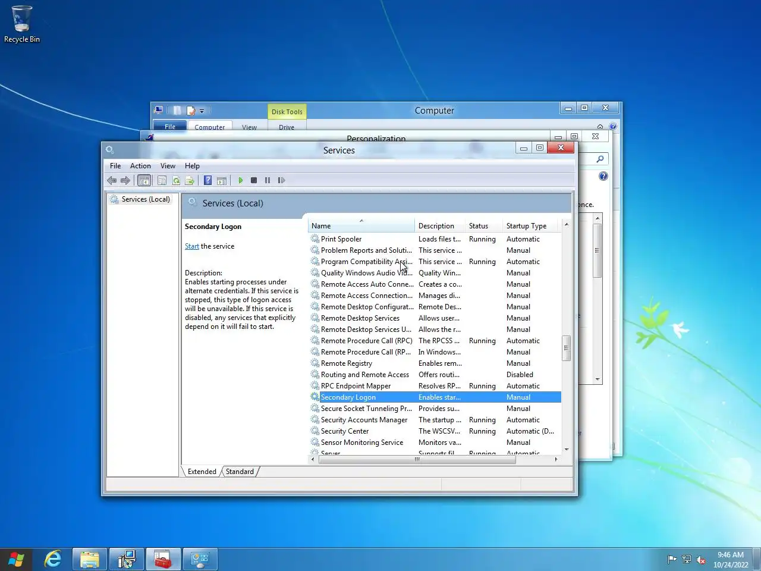Screen dimensions: 761x571
Task: Toggle the Show/Hide Console Tree toolbar button
Action: point(144,180)
